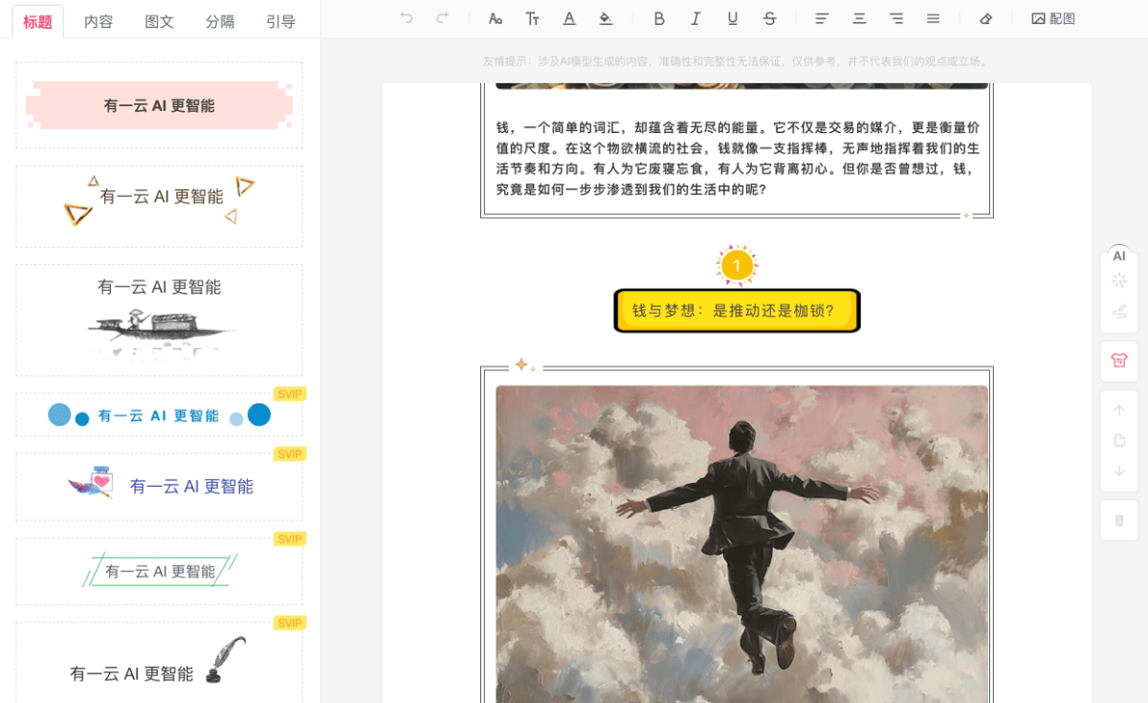Select the pink pixel banner title template
This screenshot has width=1148, height=703.
point(159,105)
